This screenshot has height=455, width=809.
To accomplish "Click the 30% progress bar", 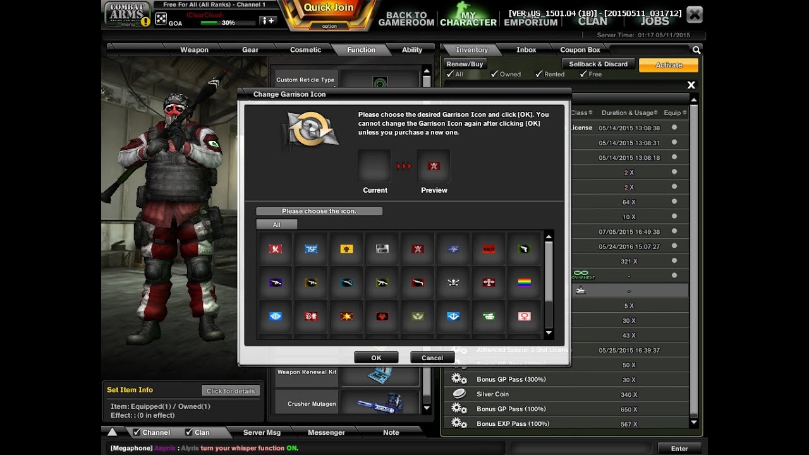I will pos(228,23).
